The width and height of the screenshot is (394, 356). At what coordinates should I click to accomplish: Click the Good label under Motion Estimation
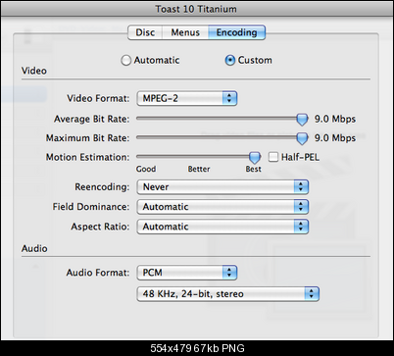pyautogui.click(x=146, y=169)
